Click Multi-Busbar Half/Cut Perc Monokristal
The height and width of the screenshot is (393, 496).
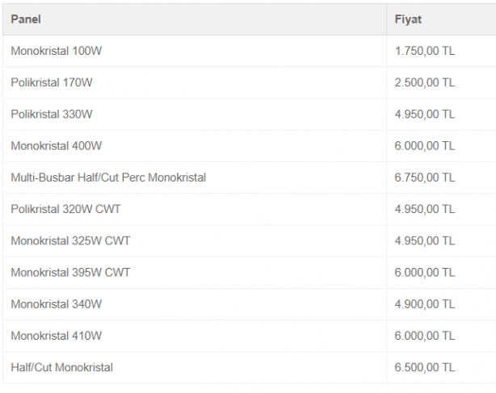108,178
